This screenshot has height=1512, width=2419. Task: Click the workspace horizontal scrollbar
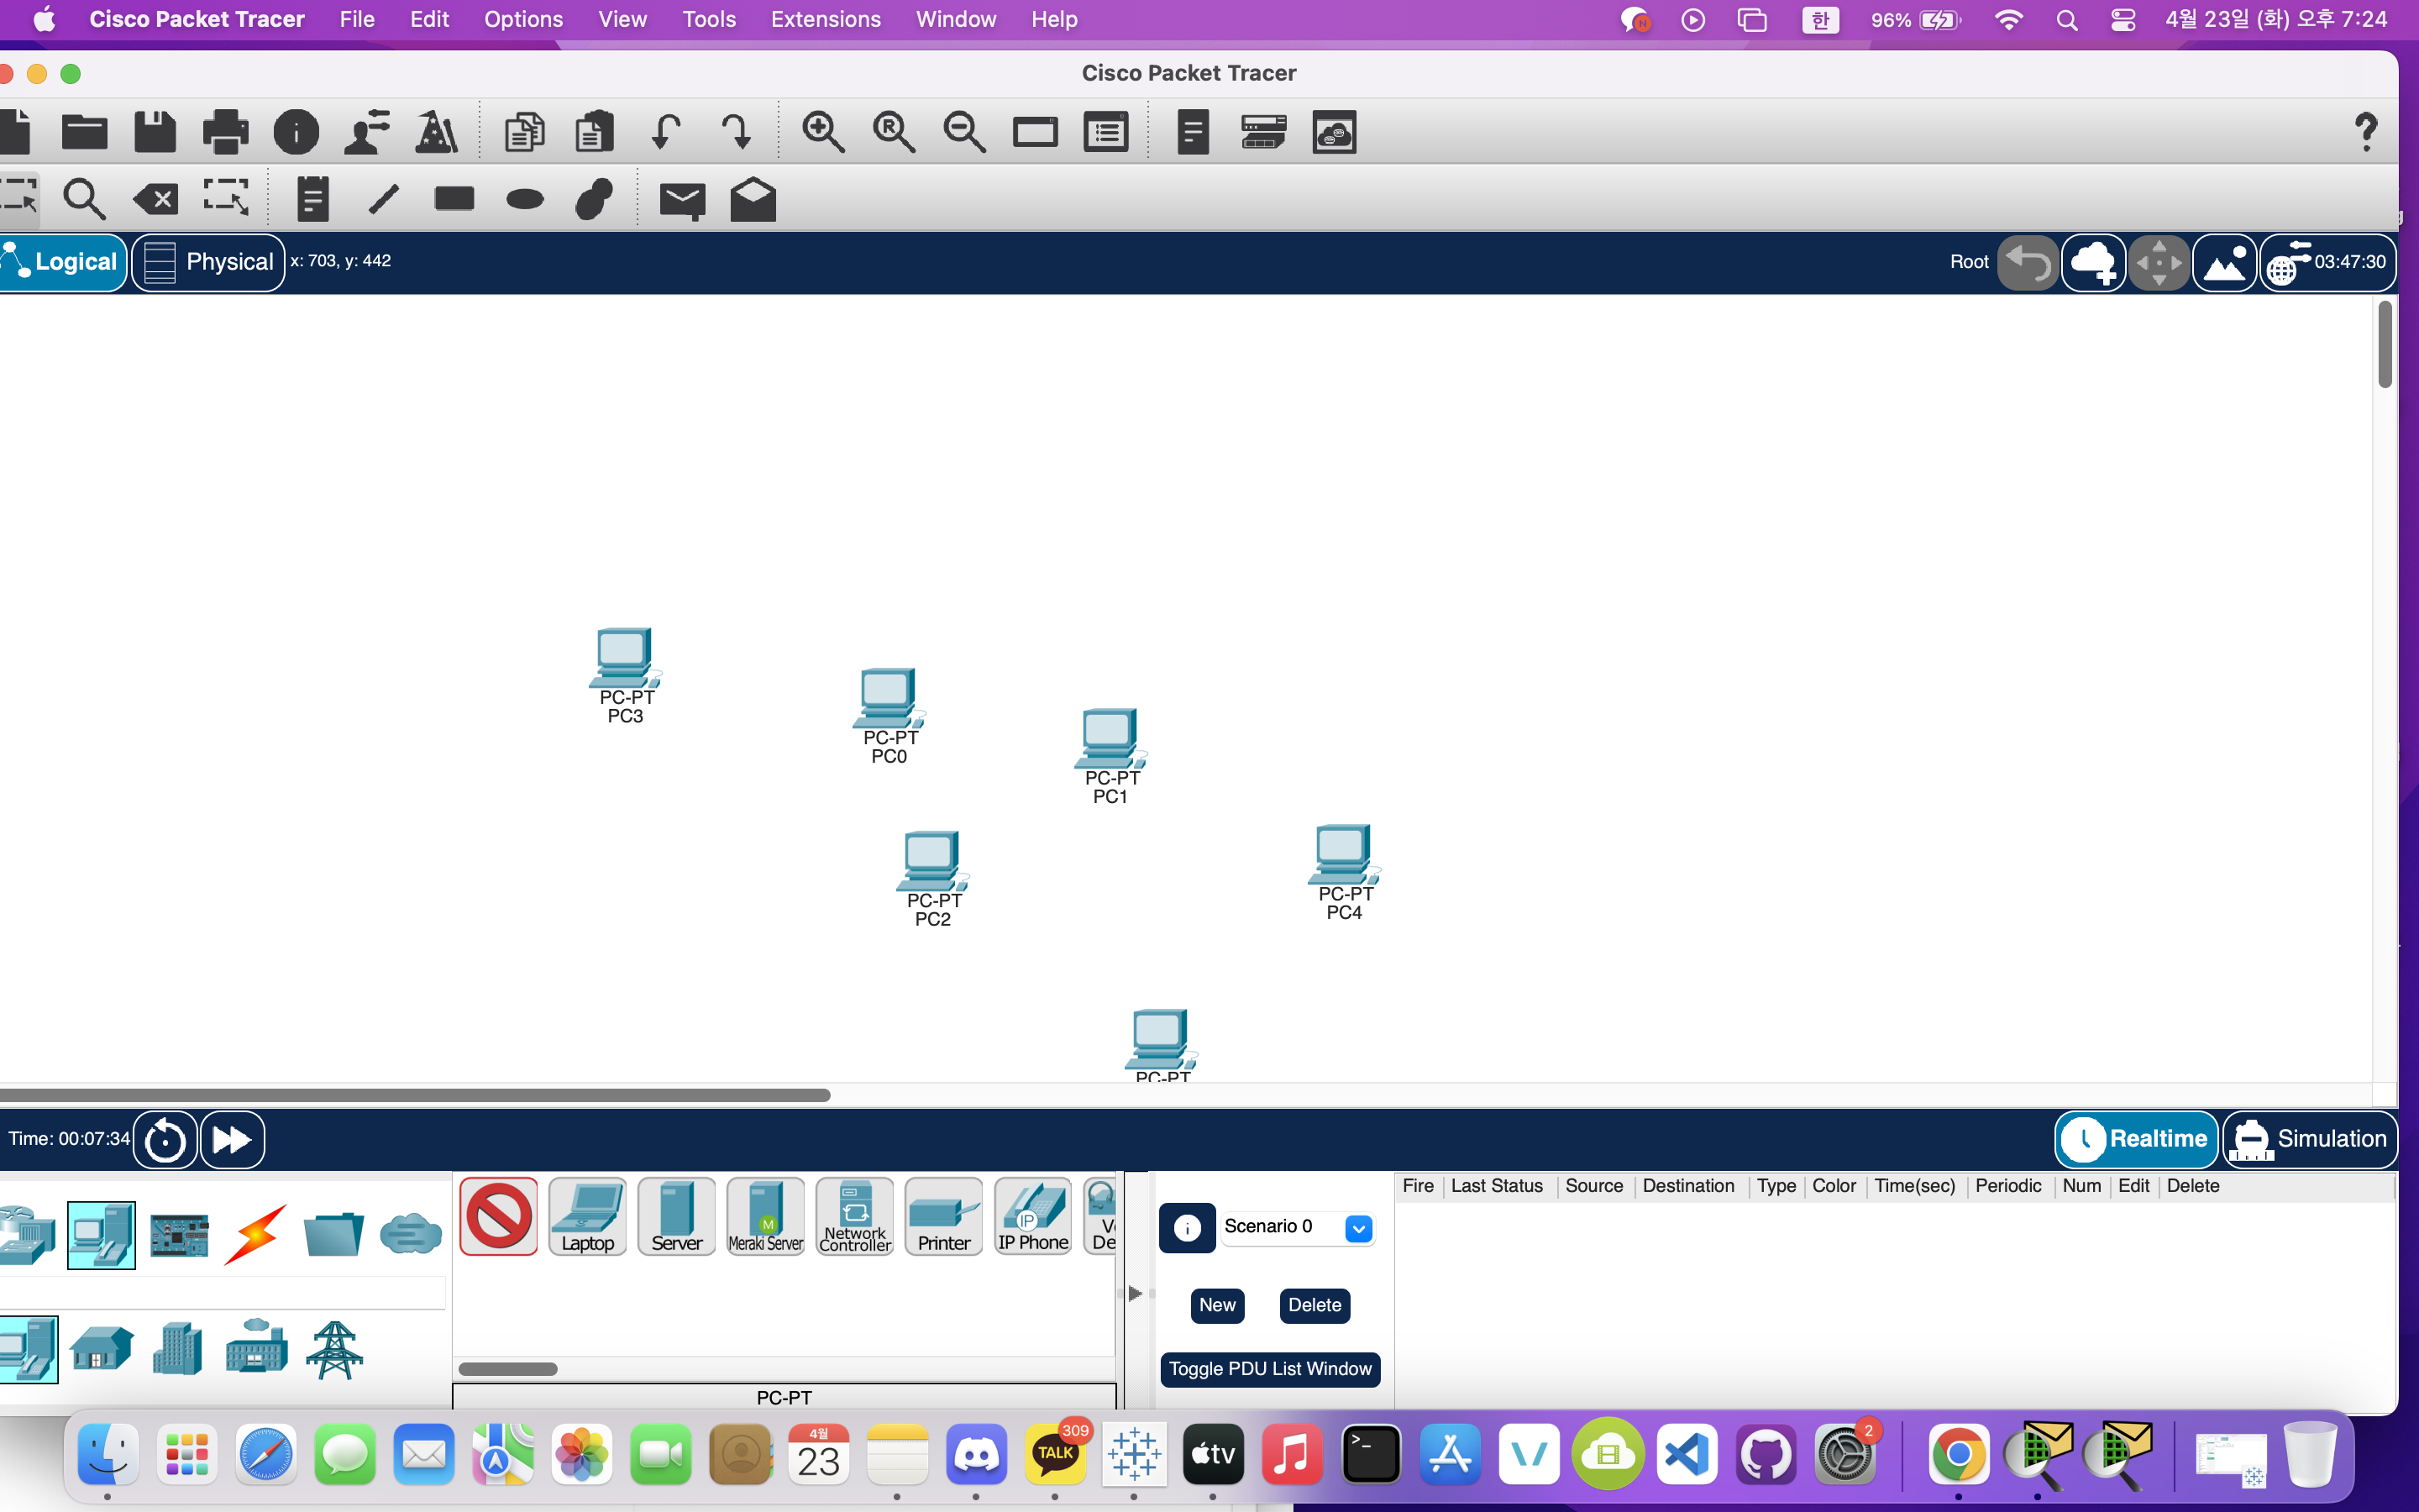[415, 1095]
